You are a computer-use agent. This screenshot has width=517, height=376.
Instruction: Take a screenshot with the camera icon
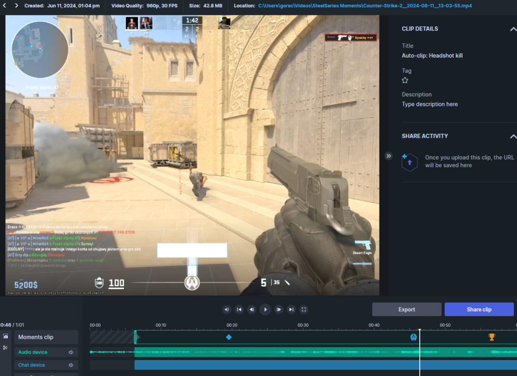pyautogui.click(x=6, y=336)
